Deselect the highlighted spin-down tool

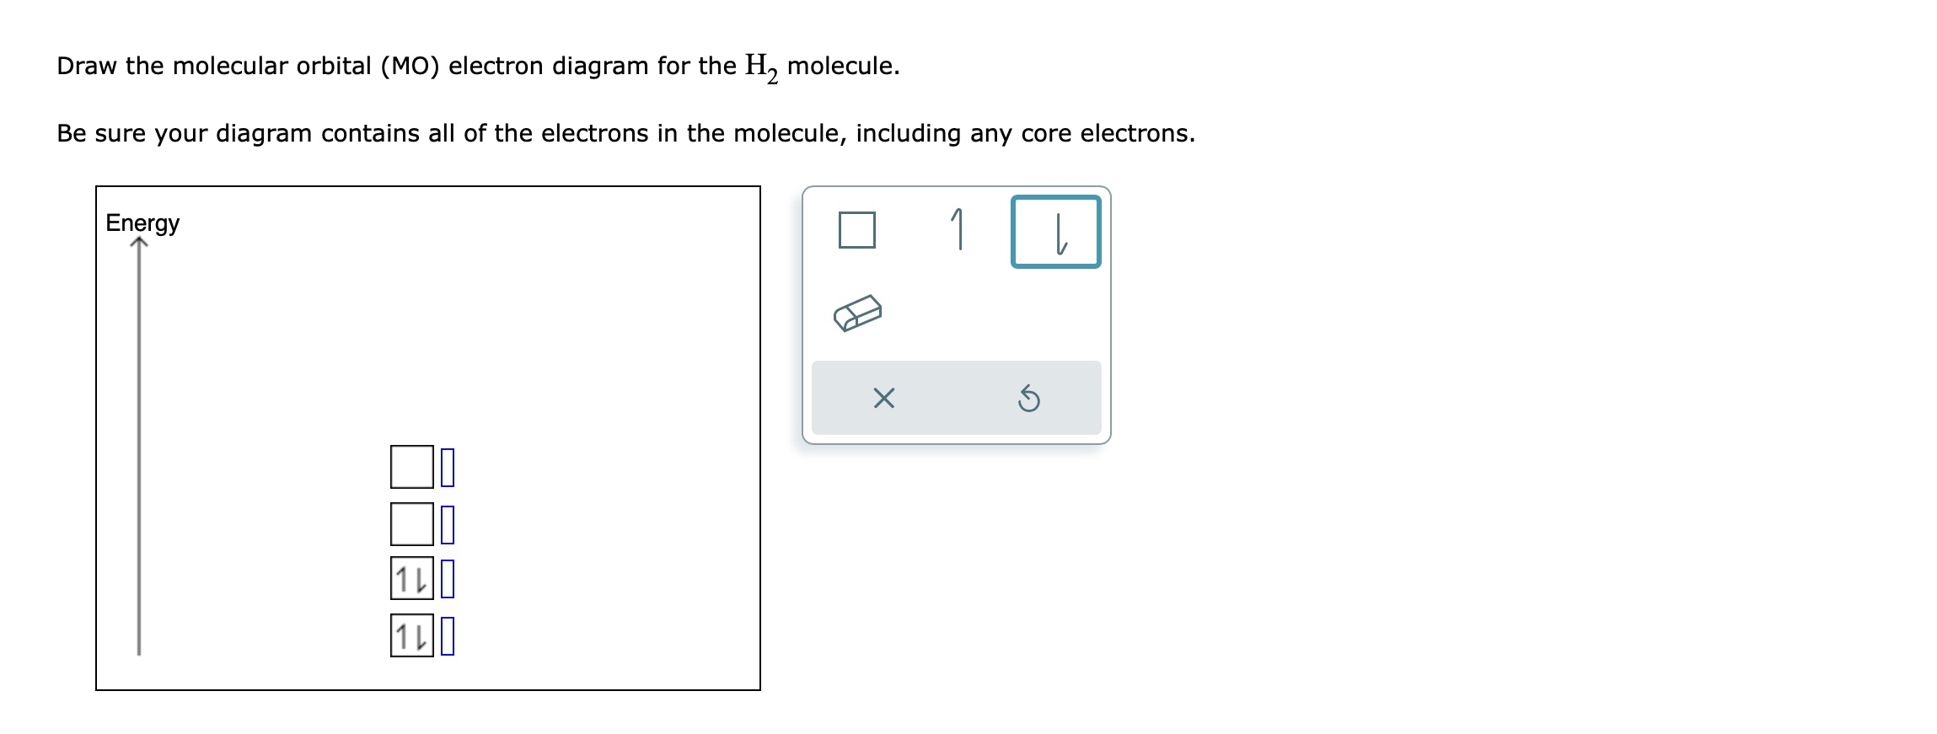(x=1058, y=230)
